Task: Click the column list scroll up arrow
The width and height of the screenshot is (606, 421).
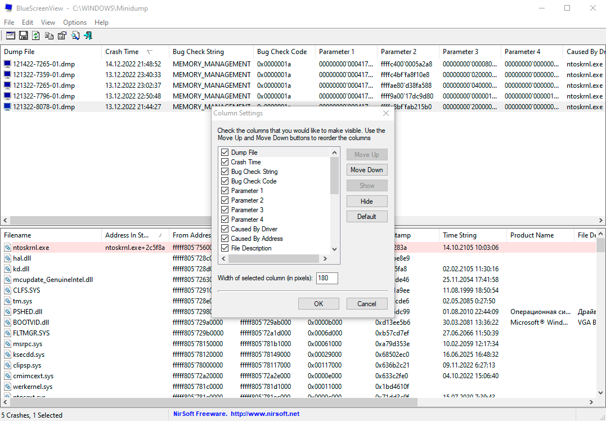Action: coord(335,153)
